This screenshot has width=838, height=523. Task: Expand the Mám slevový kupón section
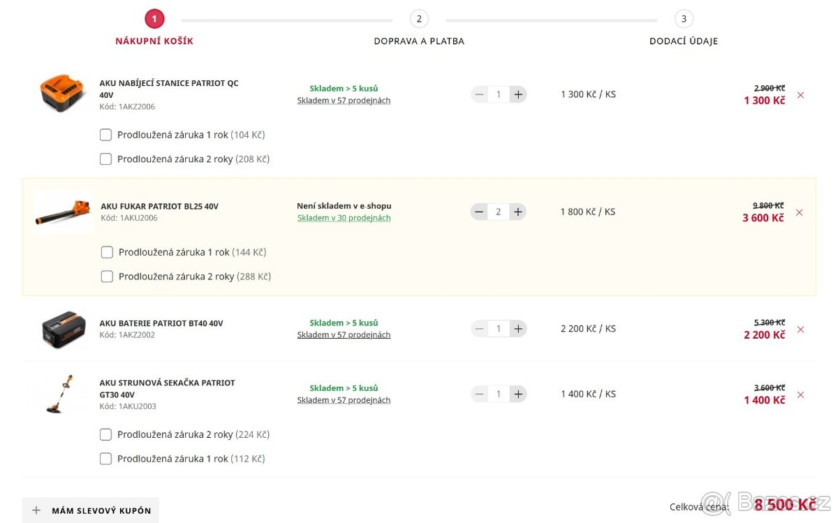pos(91,510)
